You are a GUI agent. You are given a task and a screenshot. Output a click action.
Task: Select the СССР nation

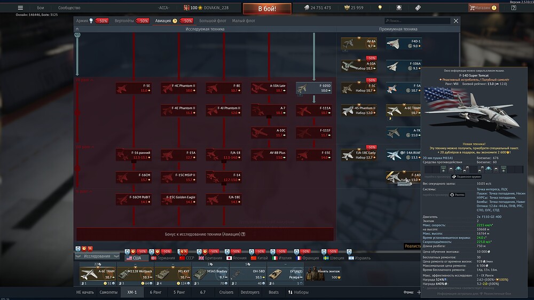pyautogui.click(x=186, y=258)
